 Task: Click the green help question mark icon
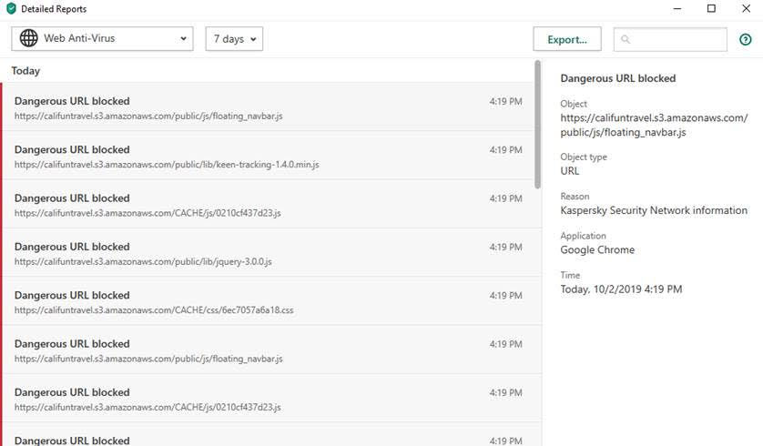click(x=746, y=39)
